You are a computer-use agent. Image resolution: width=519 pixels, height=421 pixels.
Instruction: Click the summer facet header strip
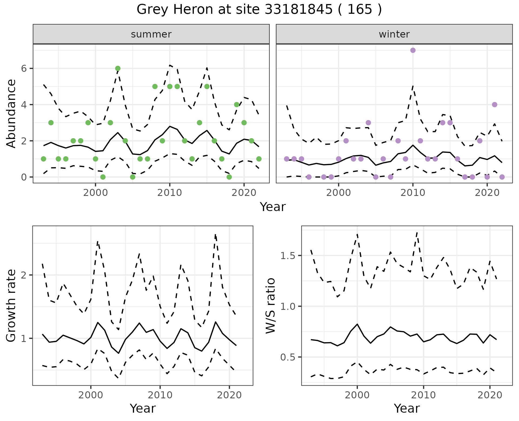tap(151, 34)
